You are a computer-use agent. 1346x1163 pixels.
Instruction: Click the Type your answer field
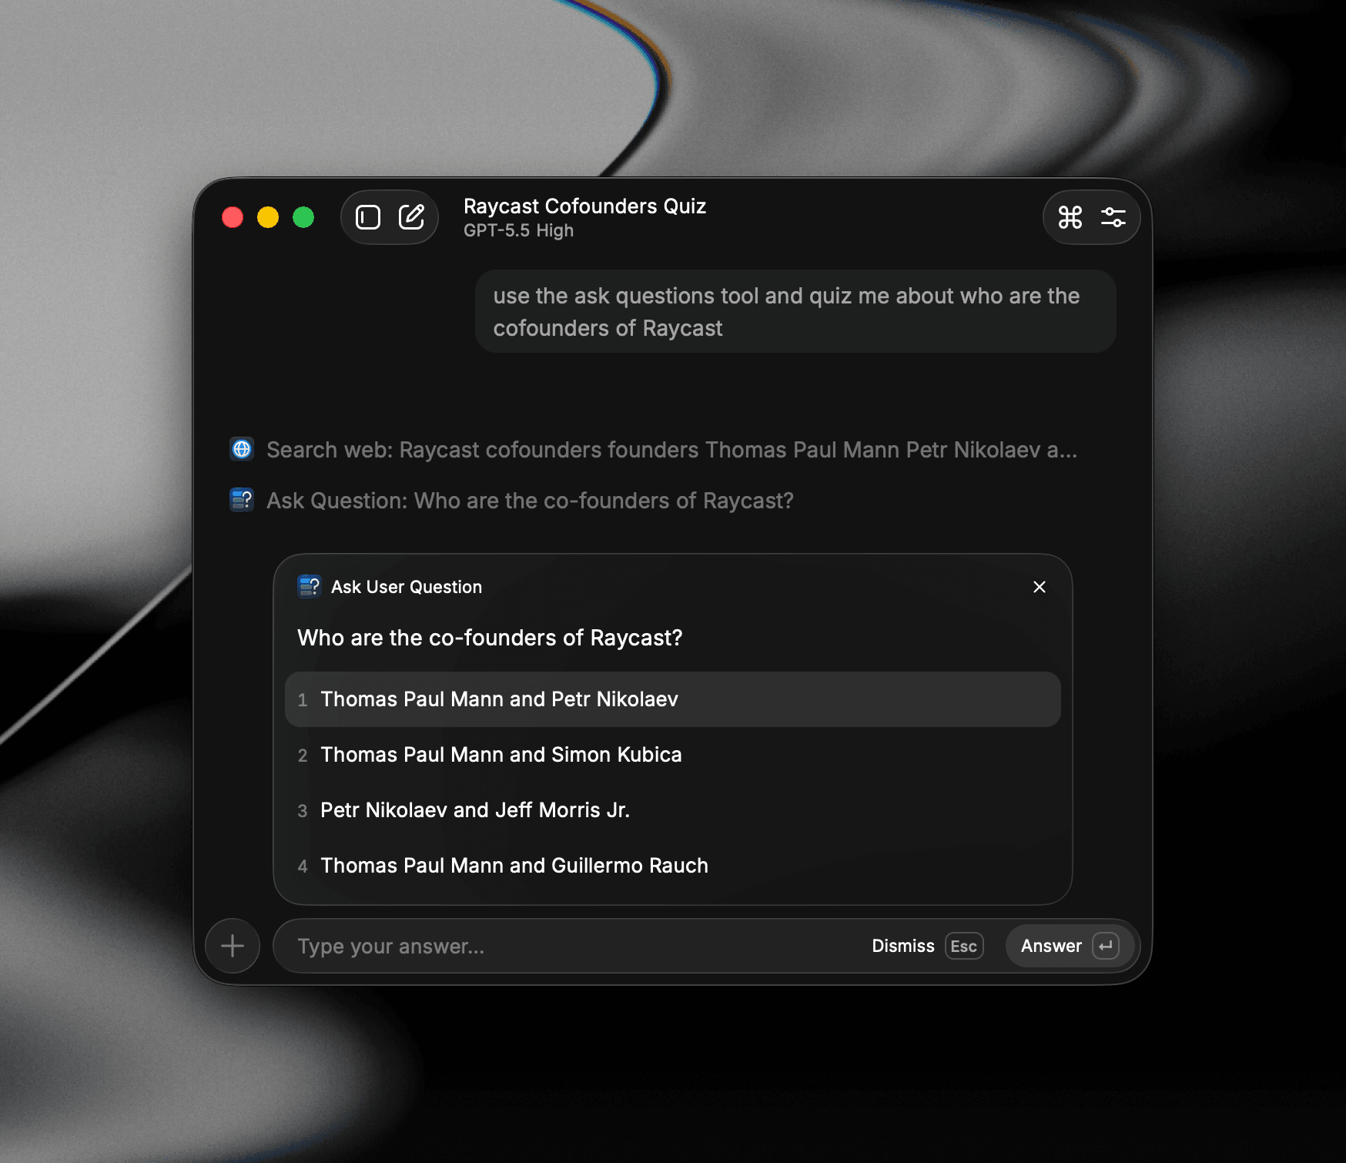tap(570, 946)
